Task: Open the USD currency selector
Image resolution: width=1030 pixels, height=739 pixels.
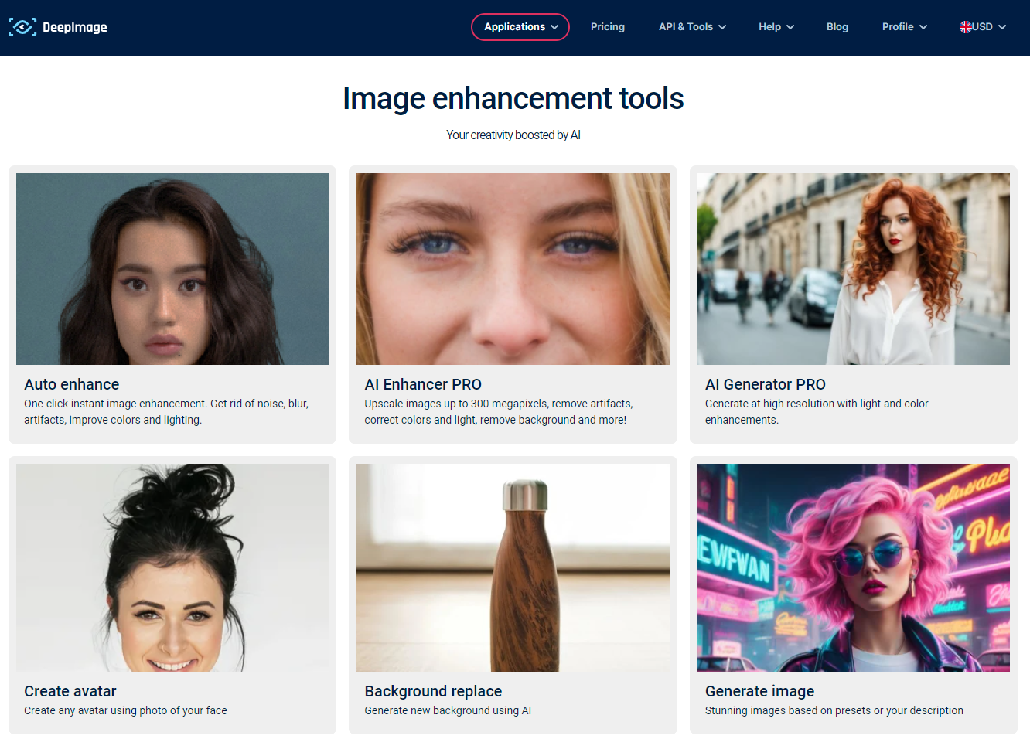Action: pyautogui.click(x=982, y=26)
